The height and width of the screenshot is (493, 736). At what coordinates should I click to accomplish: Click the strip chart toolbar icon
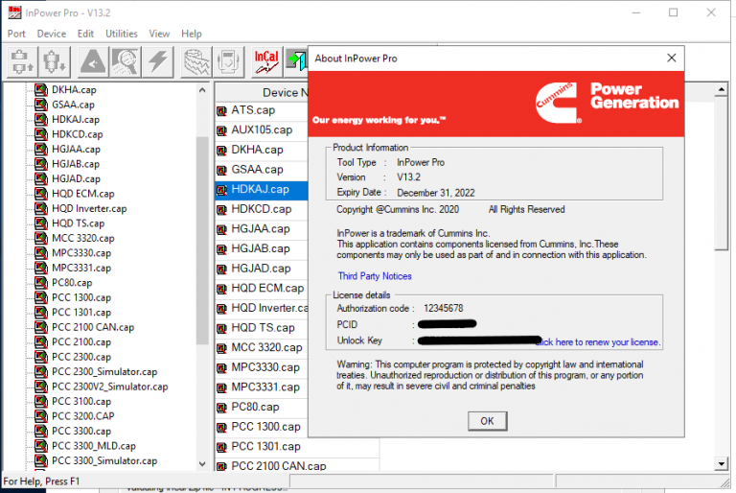click(196, 61)
